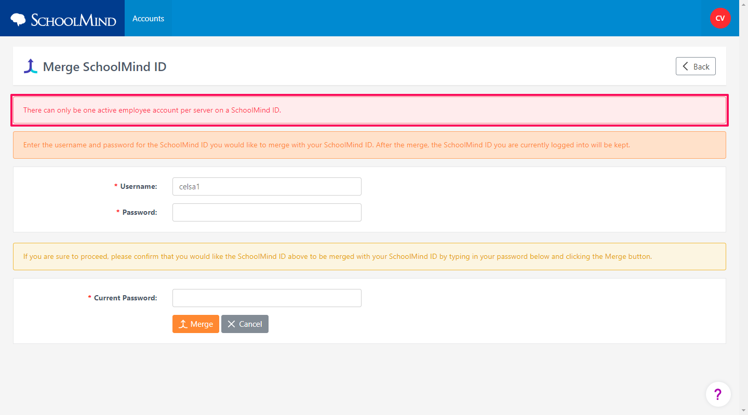Screen dimensions: 748x415
Task: Click the Username input field
Action: pos(266,187)
